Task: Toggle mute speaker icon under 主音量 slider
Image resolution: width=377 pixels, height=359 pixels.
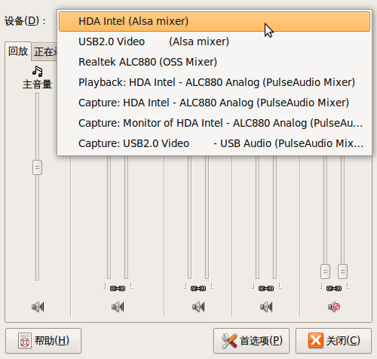Action: click(38, 307)
